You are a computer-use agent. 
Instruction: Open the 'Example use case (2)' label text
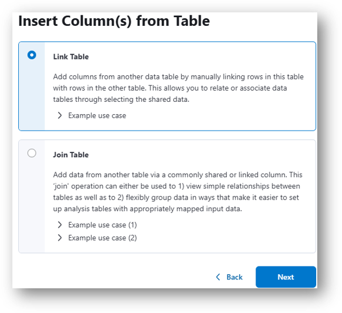coord(102,238)
